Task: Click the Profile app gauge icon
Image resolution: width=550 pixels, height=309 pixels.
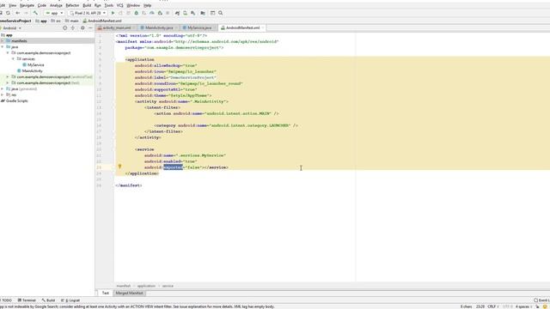Action: [x=152, y=13]
